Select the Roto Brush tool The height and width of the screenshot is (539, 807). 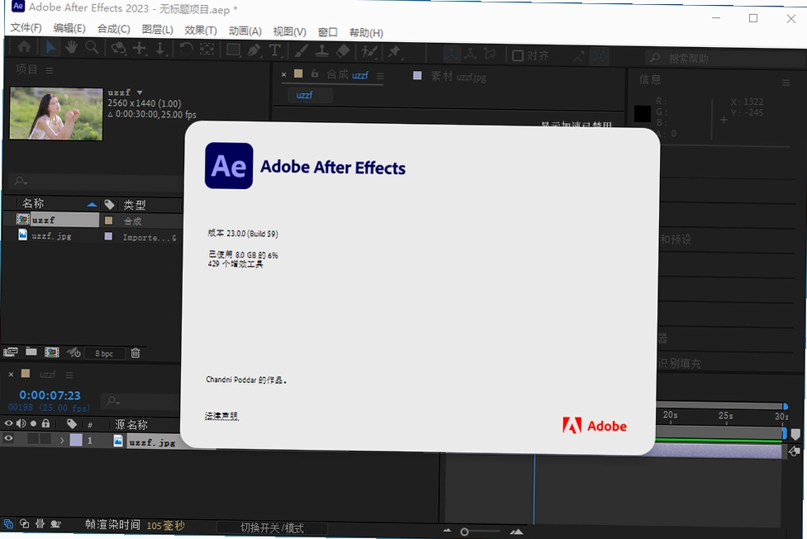coord(369,51)
